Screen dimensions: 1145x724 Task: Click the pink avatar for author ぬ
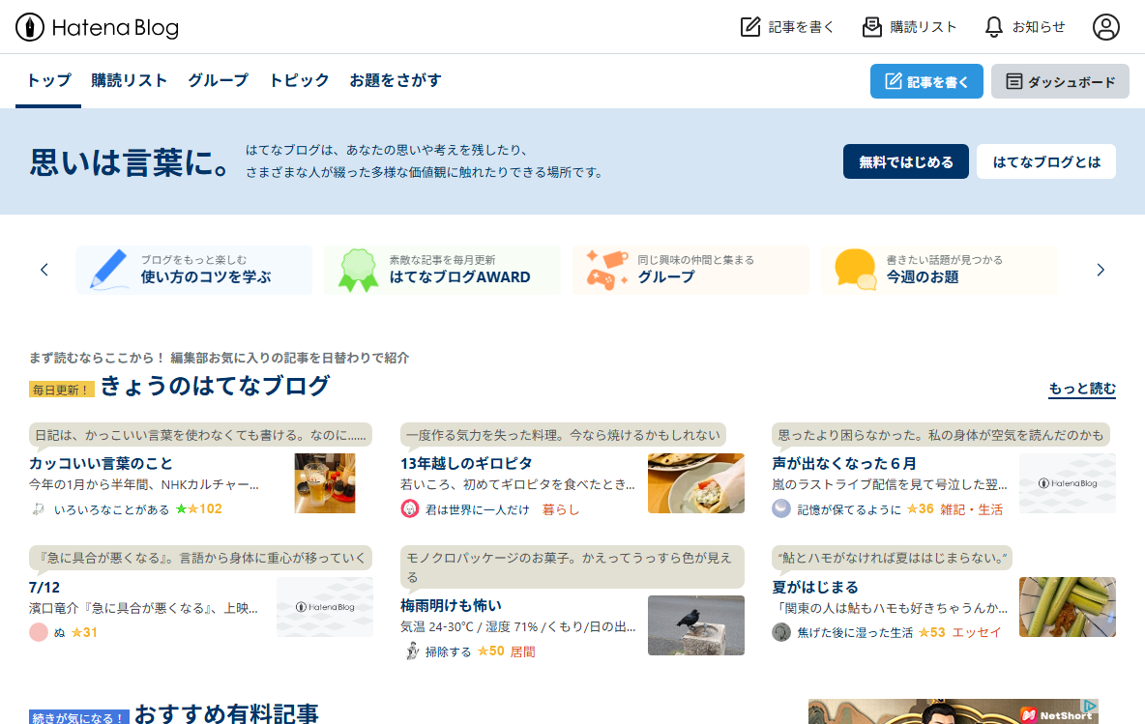click(x=39, y=632)
